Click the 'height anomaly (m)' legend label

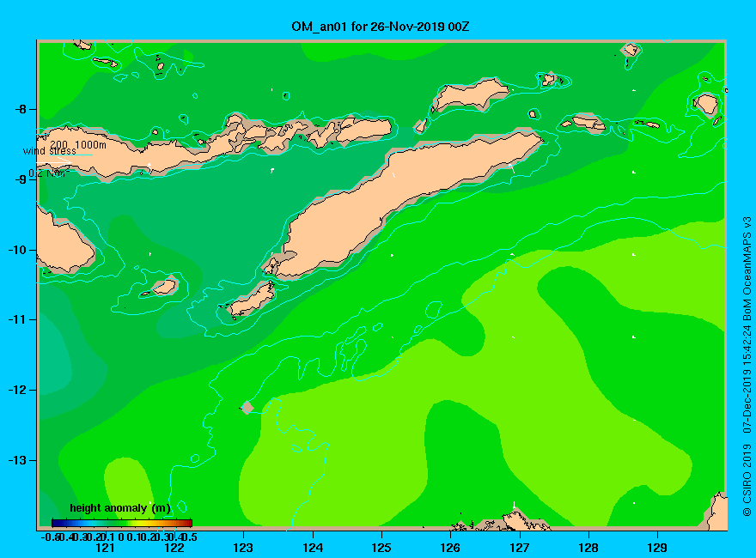[120, 508]
